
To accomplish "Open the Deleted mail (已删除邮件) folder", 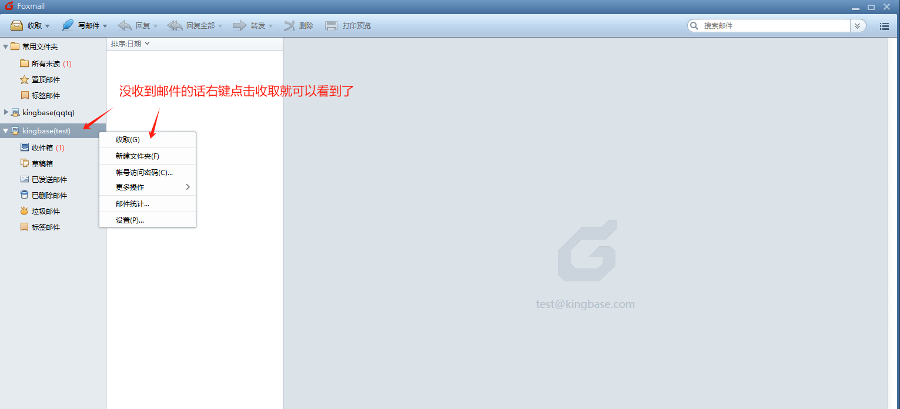I will click(x=49, y=195).
